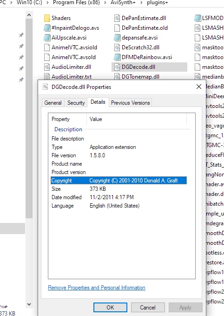
Task: Click the depansafe.avsi script icon
Action: click(117, 38)
